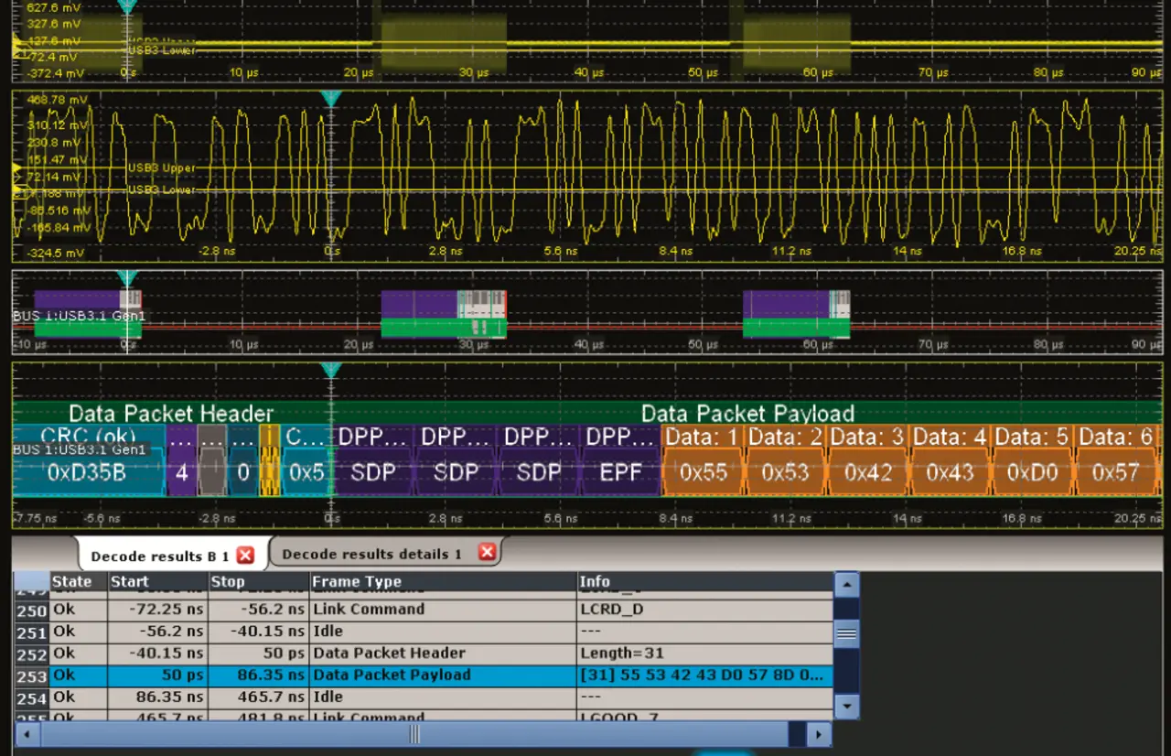The image size is (1171, 756).
Task: Switch to Decode results details 1 tab
Action: tap(372, 554)
